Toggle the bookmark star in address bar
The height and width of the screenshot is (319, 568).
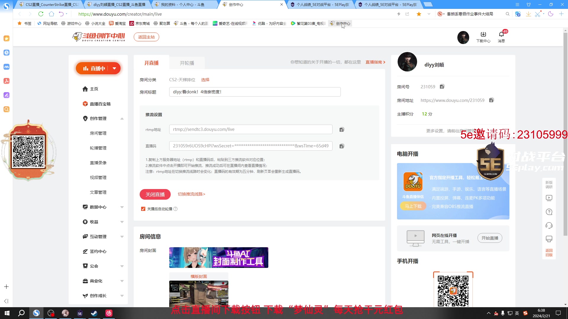point(419,14)
